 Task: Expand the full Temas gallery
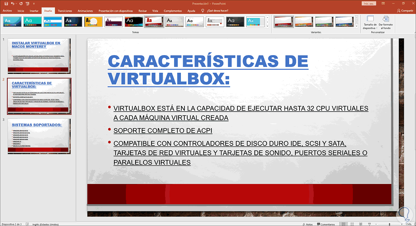[267, 26]
